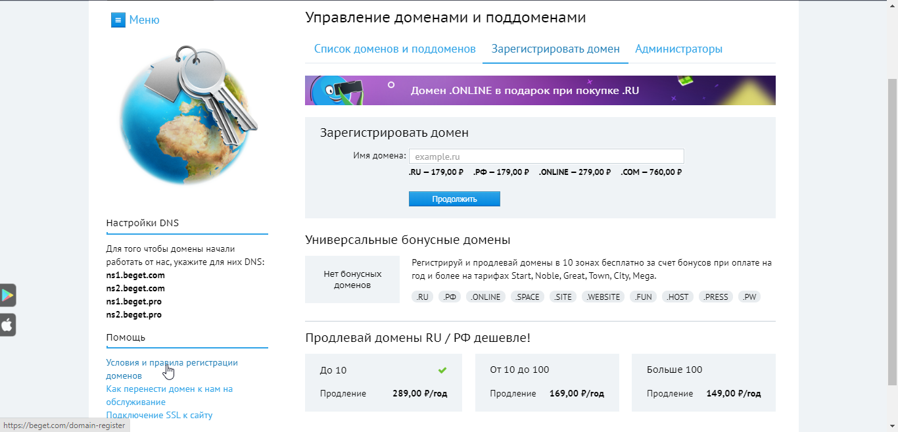Select the .WEBSITE bonus zone tag
The height and width of the screenshot is (432, 898).
(x=603, y=297)
